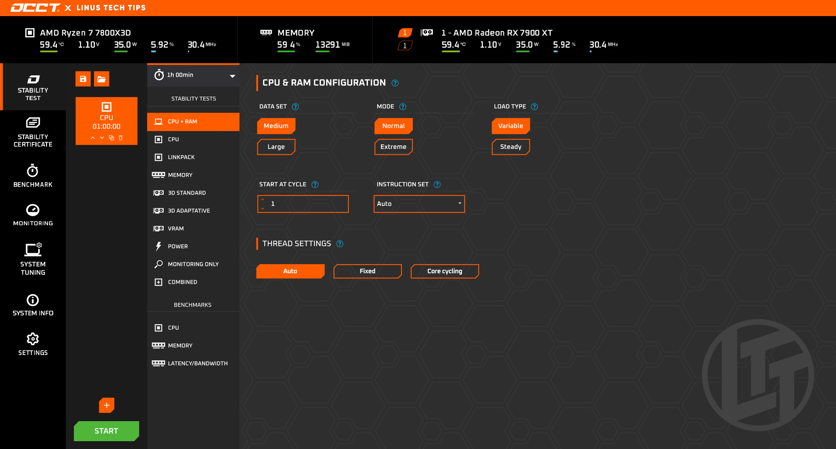Select the COMBINED test
This screenshot has width=836, height=449.
pyautogui.click(x=193, y=282)
